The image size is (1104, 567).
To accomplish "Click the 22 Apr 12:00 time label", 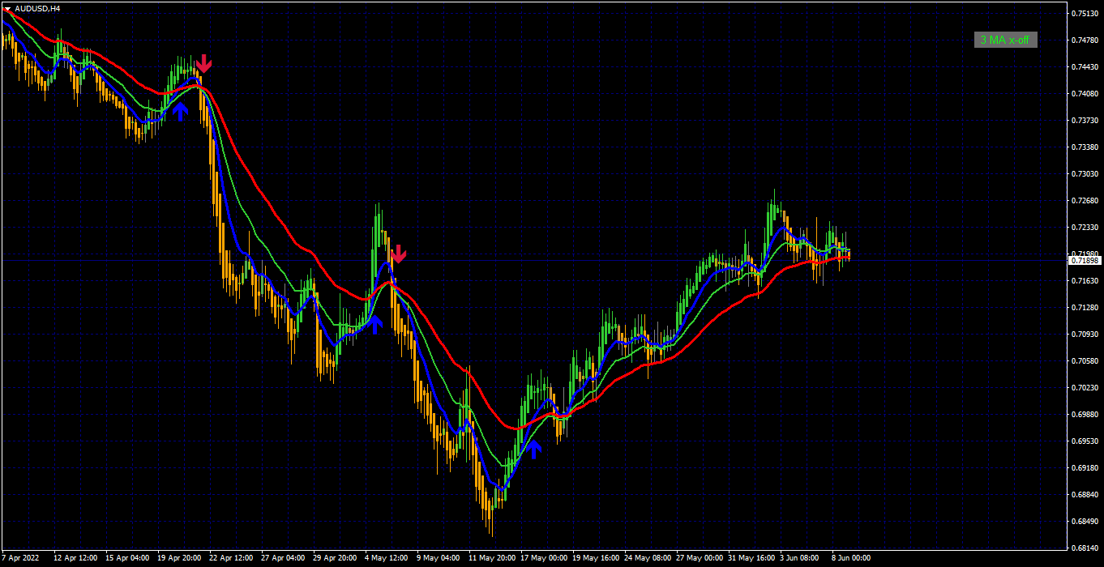I will click(231, 558).
